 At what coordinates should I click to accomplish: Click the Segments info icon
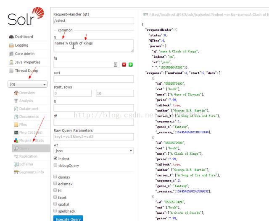pos(16,172)
